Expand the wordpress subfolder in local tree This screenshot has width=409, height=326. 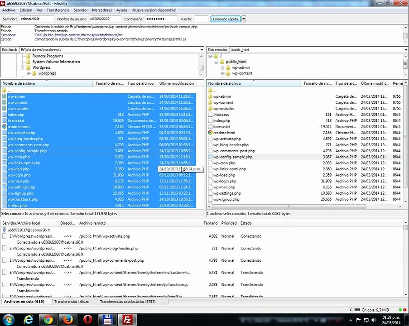pyautogui.click(x=29, y=73)
